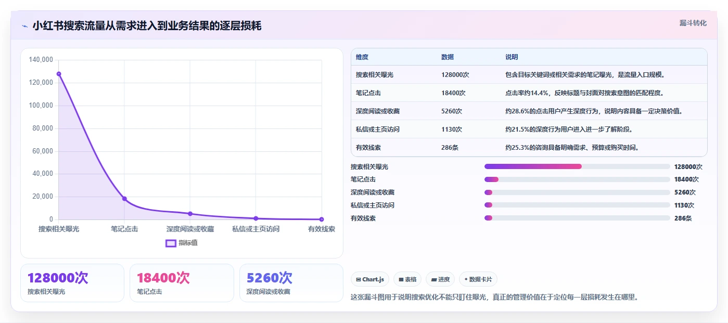Click the 128000次 table cell
The width and height of the screenshot is (728, 323).
455,75
